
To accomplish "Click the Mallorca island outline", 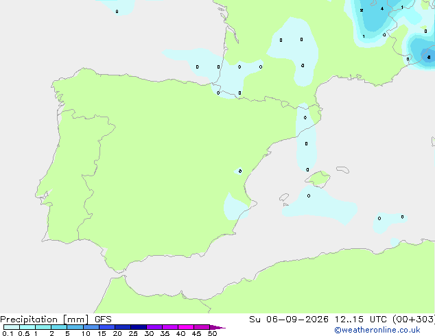I will 318,179.
